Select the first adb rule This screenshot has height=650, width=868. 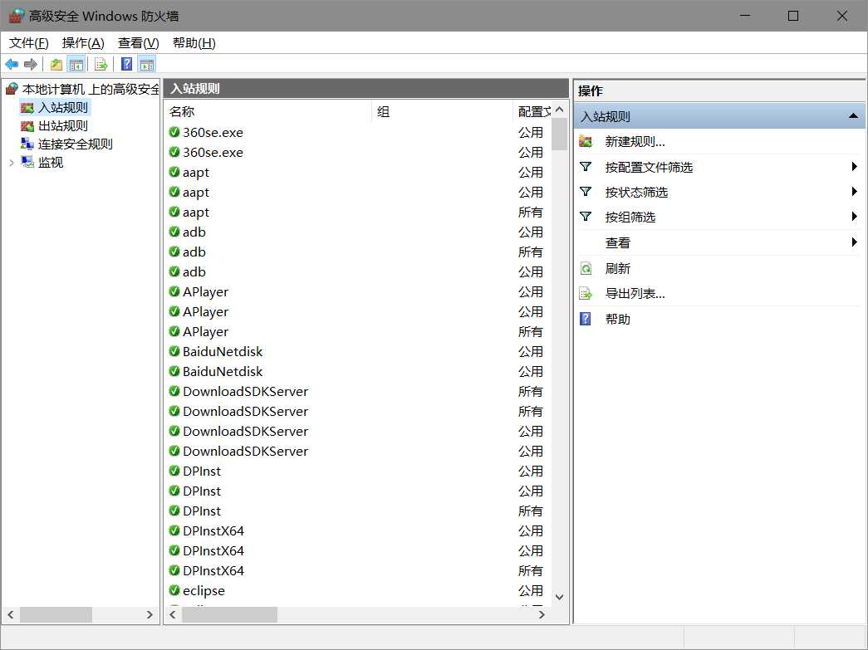[358, 232]
